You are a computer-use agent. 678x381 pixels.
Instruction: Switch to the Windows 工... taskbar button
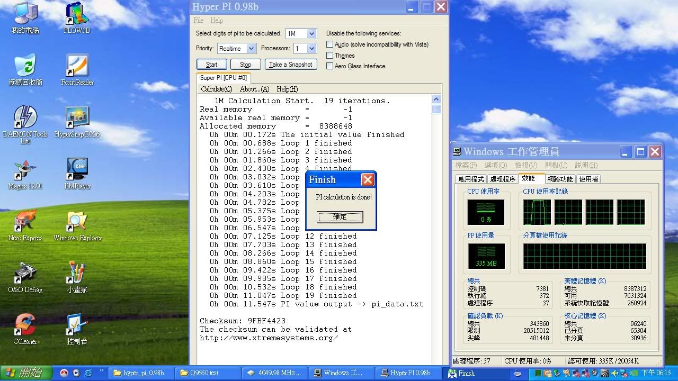pyautogui.click(x=341, y=373)
